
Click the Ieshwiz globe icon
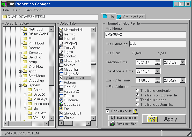[x=61, y=34]
